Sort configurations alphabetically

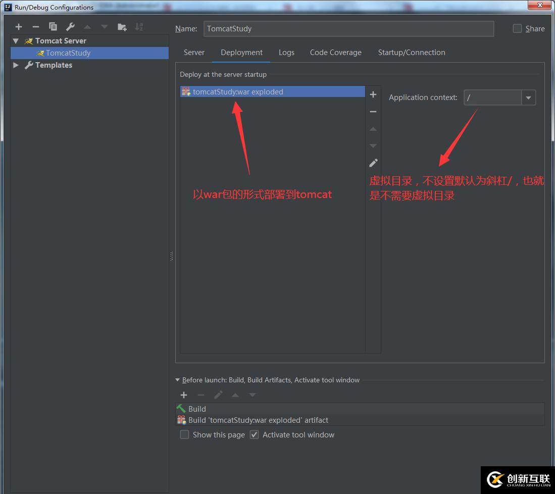tap(139, 27)
